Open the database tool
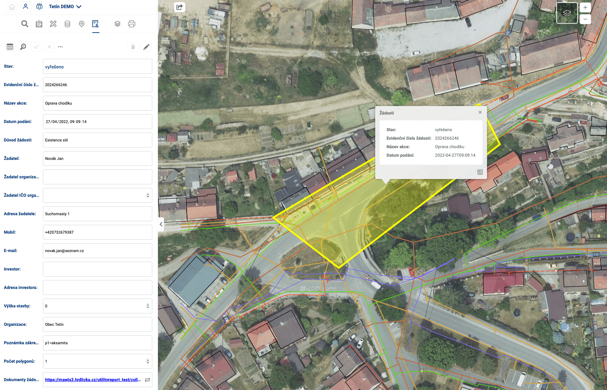The width and height of the screenshot is (607, 390). point(67,24)
